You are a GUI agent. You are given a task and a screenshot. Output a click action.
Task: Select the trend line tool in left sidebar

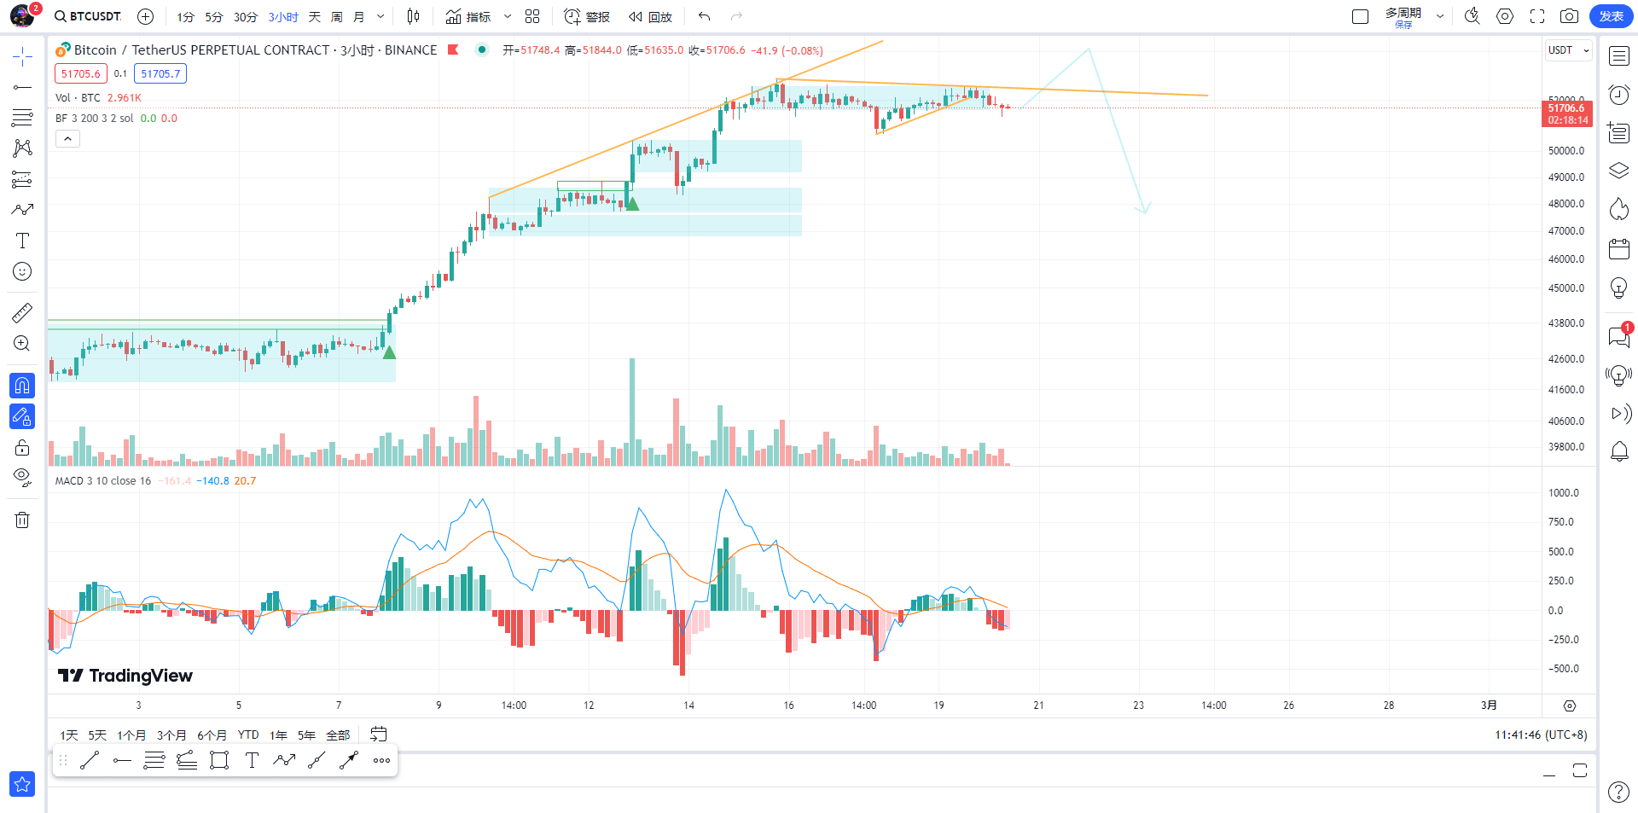[x=22, y=87]
